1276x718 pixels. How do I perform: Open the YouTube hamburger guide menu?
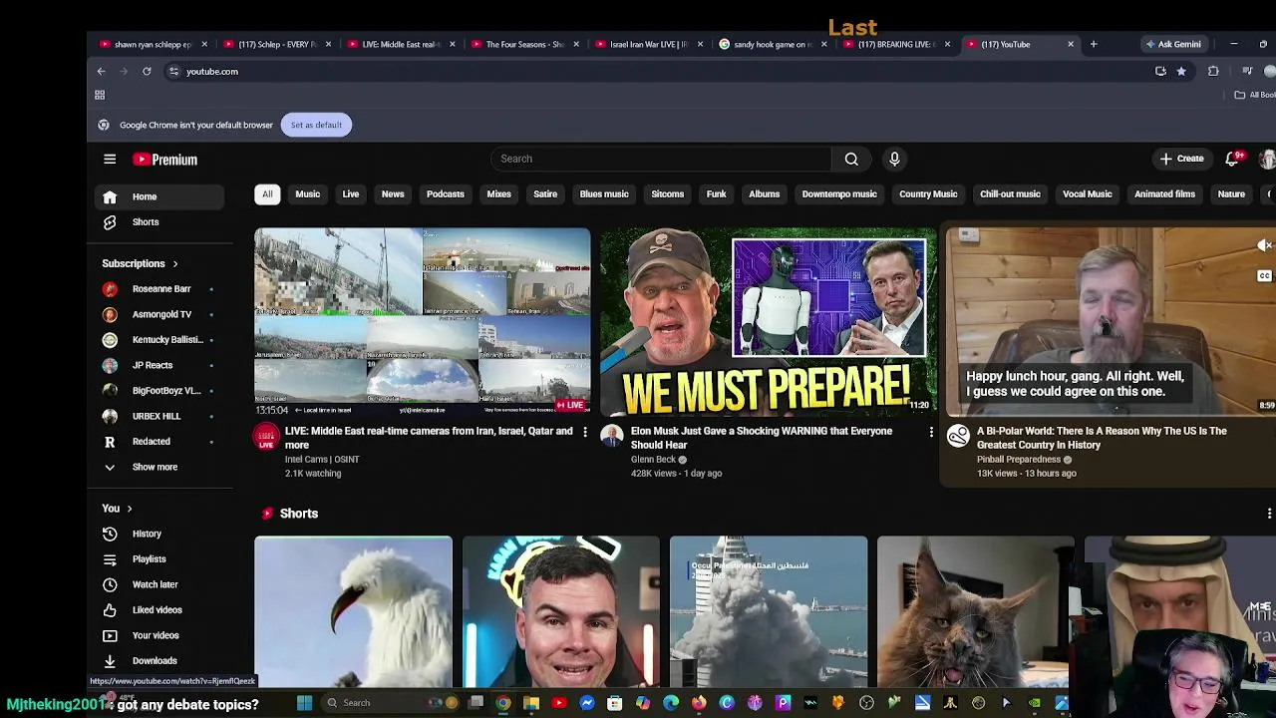110,160
